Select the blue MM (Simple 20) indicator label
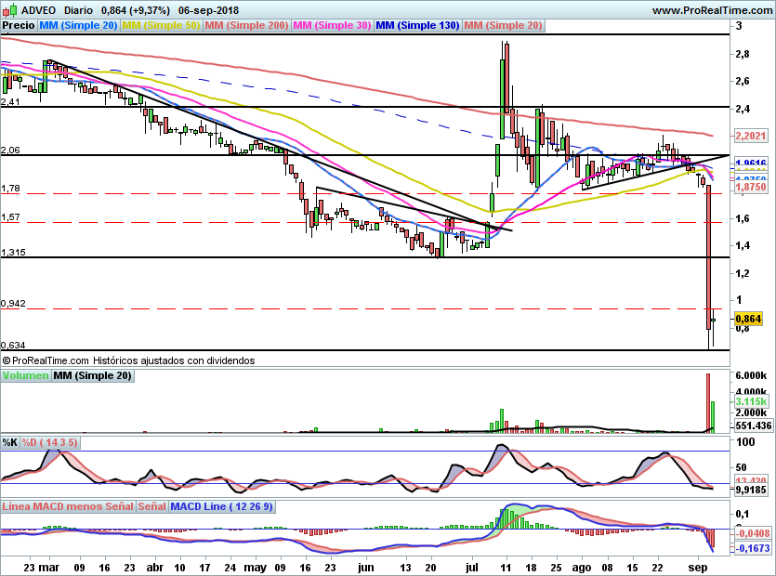The image size is (776, 576). pos(79,26)
